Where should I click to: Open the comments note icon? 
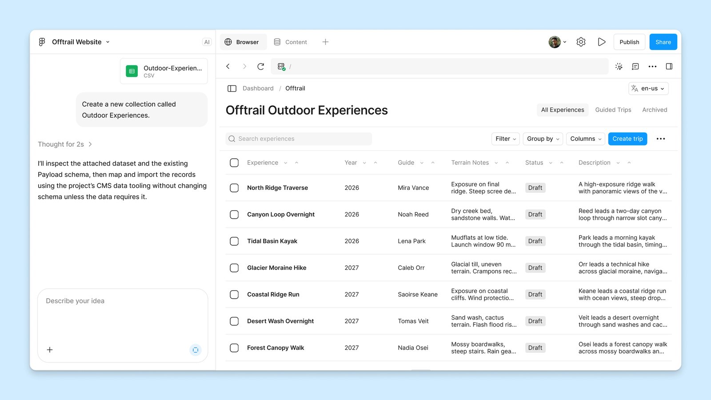(x=635, y=66)
